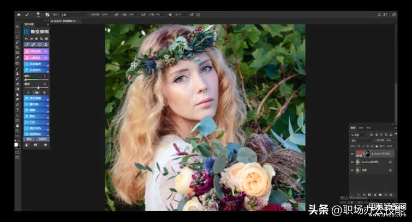Select the Brush tool in toolbar
Viewport: 412px width, 222px height.
tap(17, 68)
